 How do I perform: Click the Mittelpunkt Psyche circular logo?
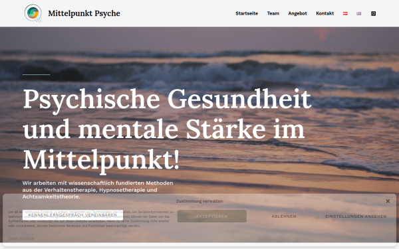click(x=33, y=13)
